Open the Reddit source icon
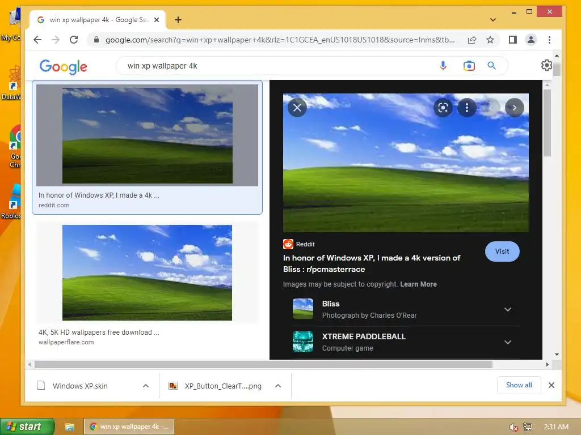Screen dimensions: 581x435 click(x=288, y=244)
